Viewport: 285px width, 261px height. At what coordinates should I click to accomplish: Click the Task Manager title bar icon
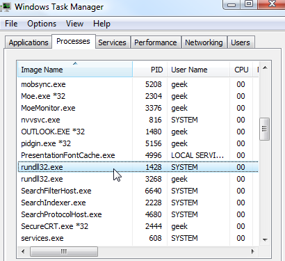click(x=6, y=7)
